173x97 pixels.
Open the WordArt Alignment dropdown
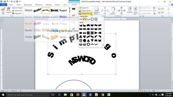click(x=17, y=13)
